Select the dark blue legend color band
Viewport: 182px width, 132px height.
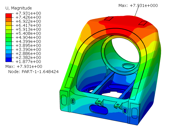pos(9,60)
